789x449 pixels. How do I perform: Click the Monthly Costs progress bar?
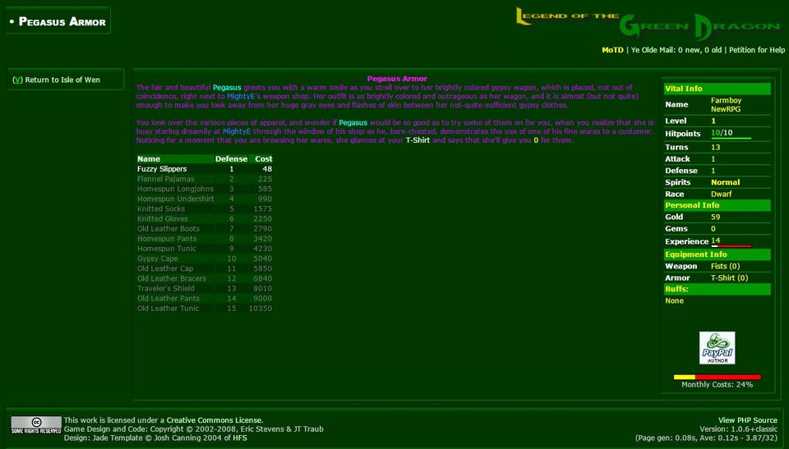pyautogui.click(x=717, y=377)
